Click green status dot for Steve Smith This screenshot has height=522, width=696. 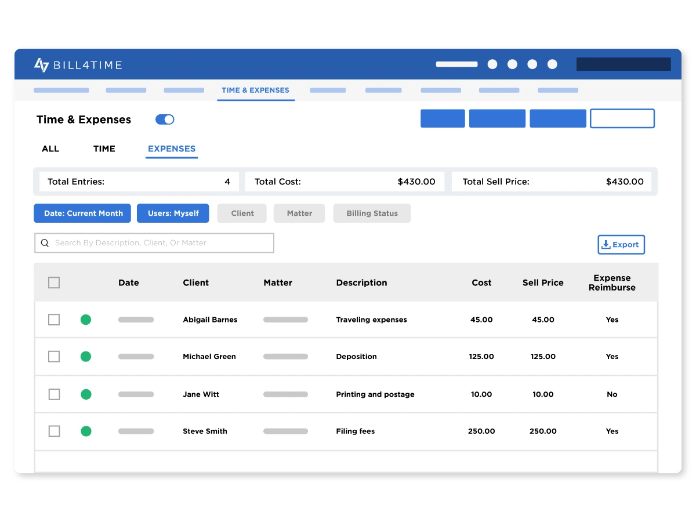pyautogui.click(x=86, y=431)
